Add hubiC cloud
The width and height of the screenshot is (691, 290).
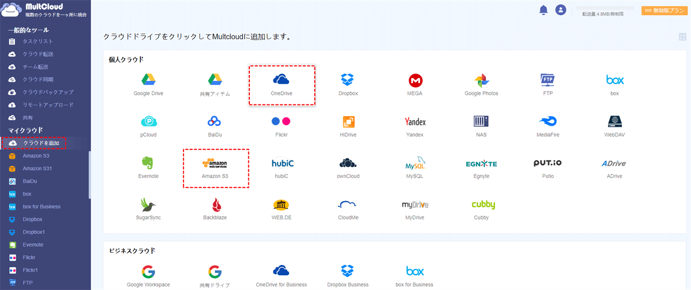(x=282, y=168)
